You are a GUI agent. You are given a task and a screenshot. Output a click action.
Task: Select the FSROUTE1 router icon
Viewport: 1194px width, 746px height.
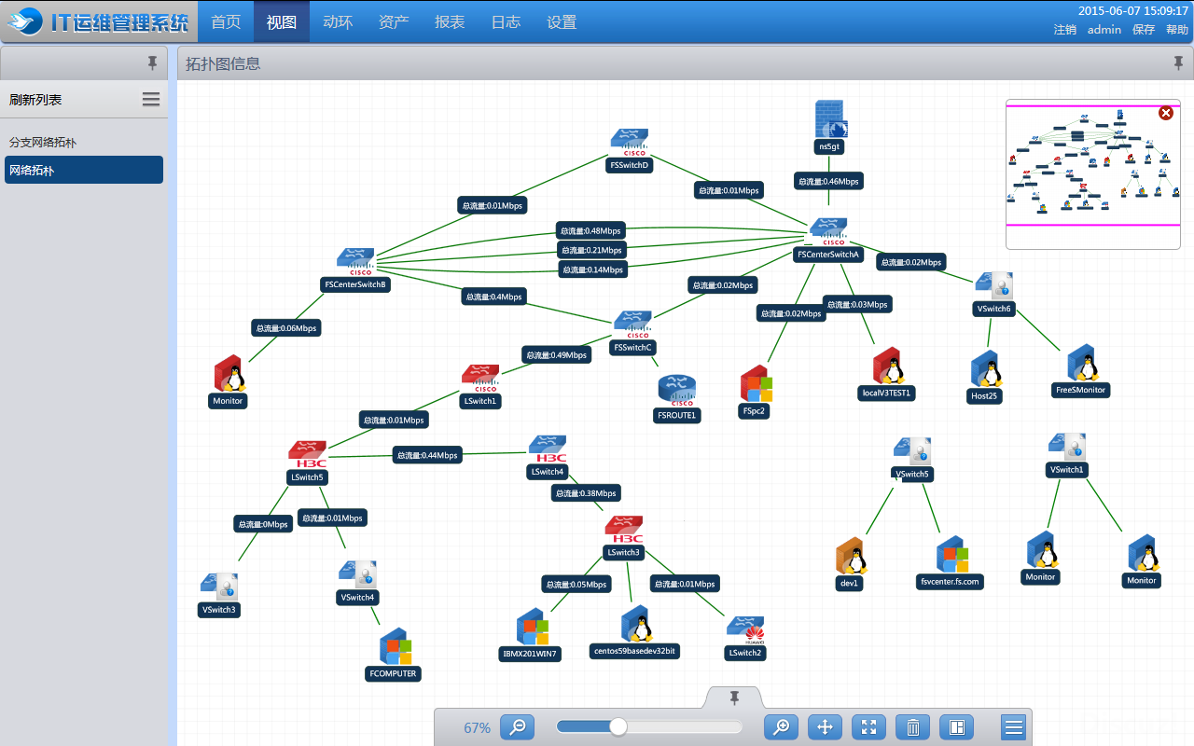click(x=676, y=389)
